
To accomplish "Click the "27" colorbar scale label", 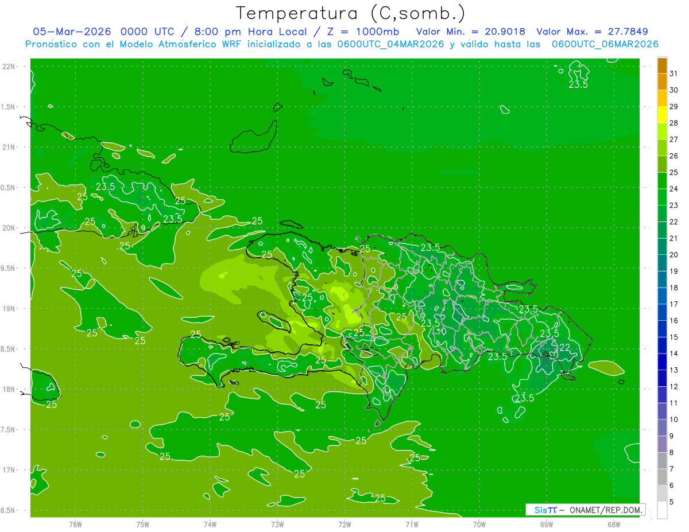I will [673, 139].
